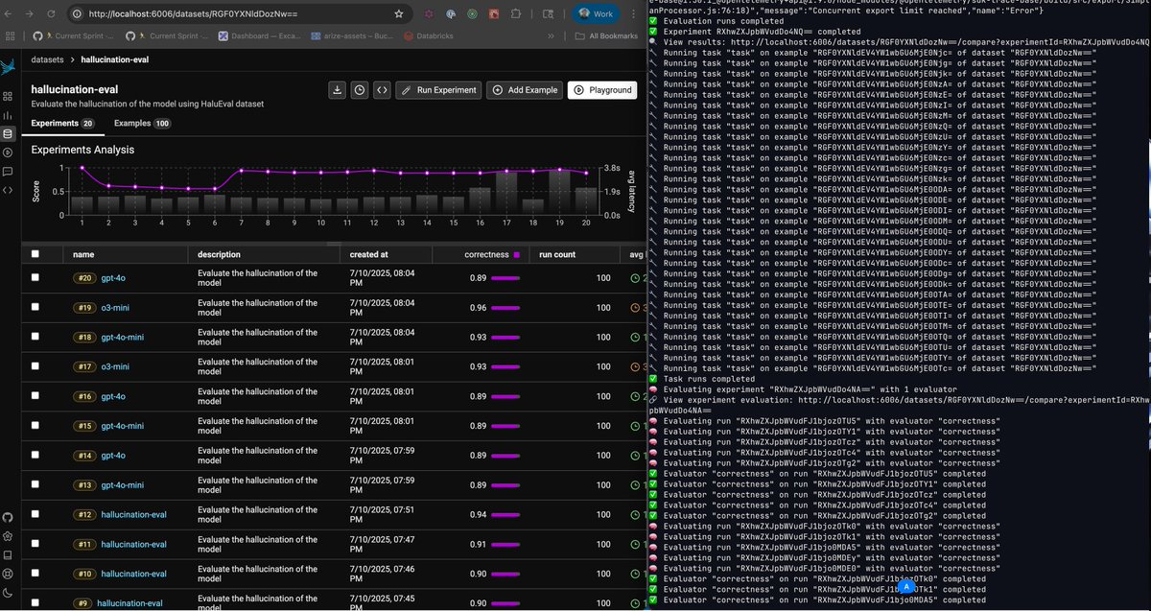Click the Phoenix bird logo

click(x=8, y=65)
